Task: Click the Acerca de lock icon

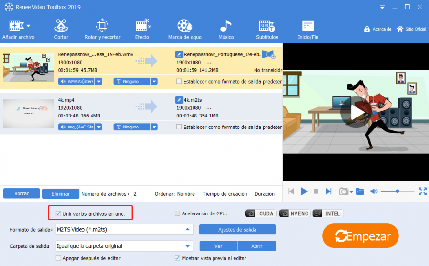Action: click(367, 29)
